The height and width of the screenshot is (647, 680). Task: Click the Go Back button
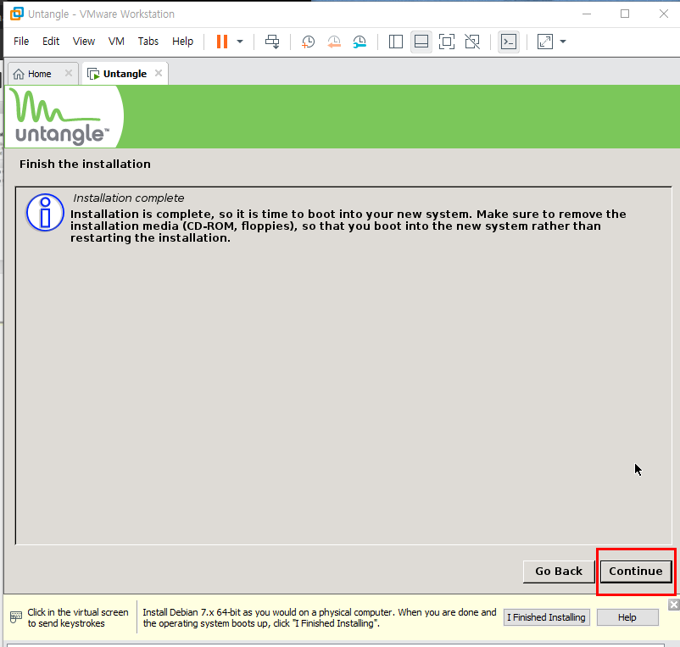[559, 572]
